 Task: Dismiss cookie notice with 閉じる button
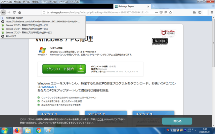point(177,121)
